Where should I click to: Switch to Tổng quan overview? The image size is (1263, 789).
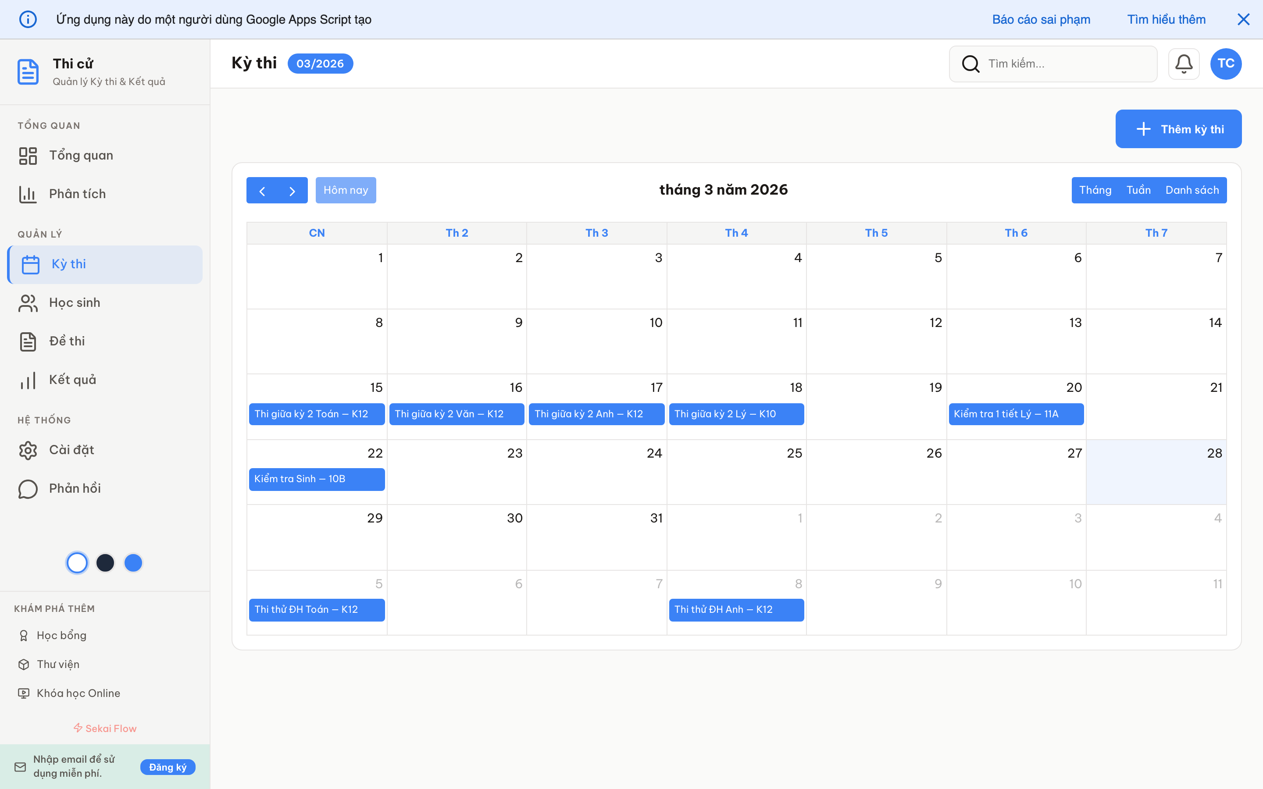click(81, 155)
